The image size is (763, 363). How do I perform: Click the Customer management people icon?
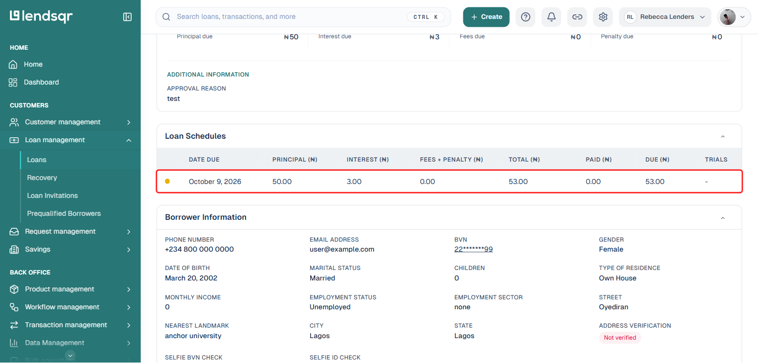[14, 122]
